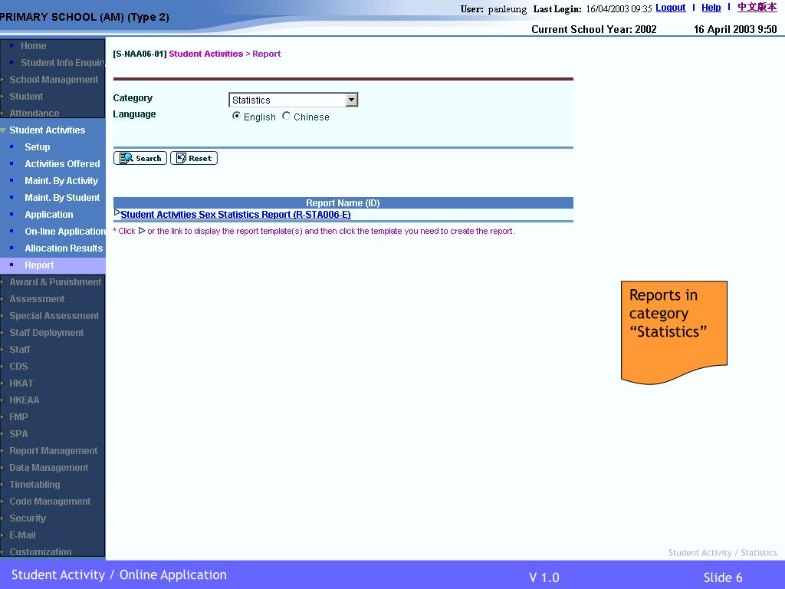The height and width of the screenshot is (589, 785).
Task: Open Maint. By Activity item
Action: 61,181
